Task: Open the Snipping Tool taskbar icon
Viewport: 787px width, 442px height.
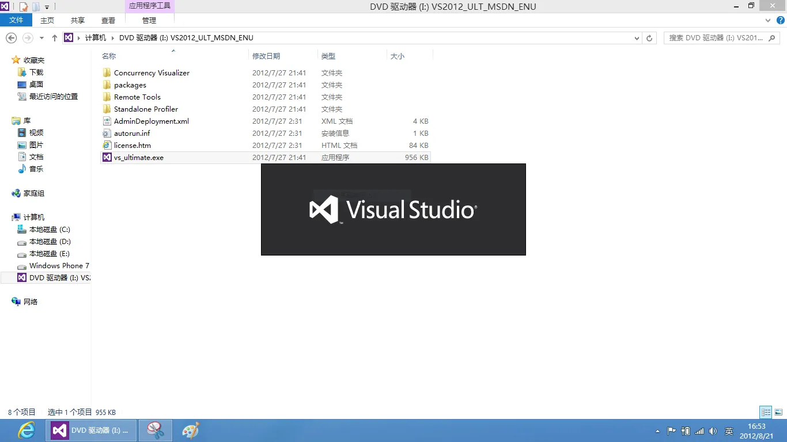Action: click(156, 430)
